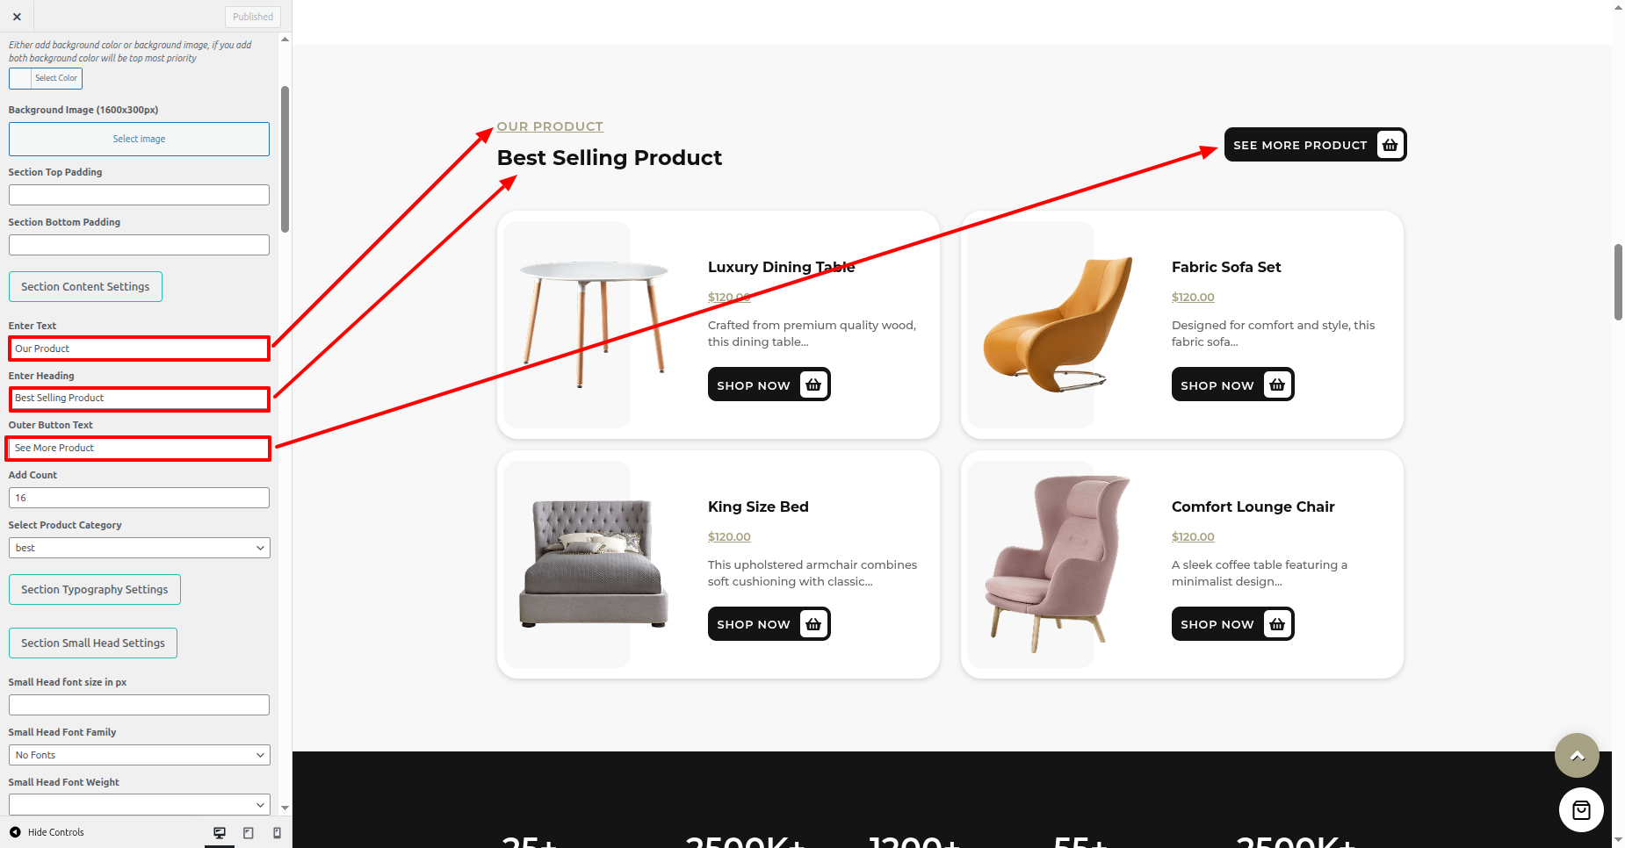
Task: Click the Add Count input field
Action: tap(139, 498)
